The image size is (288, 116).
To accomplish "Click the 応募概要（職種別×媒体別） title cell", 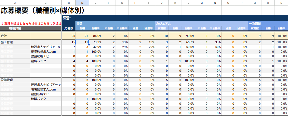I will point(43,11).
